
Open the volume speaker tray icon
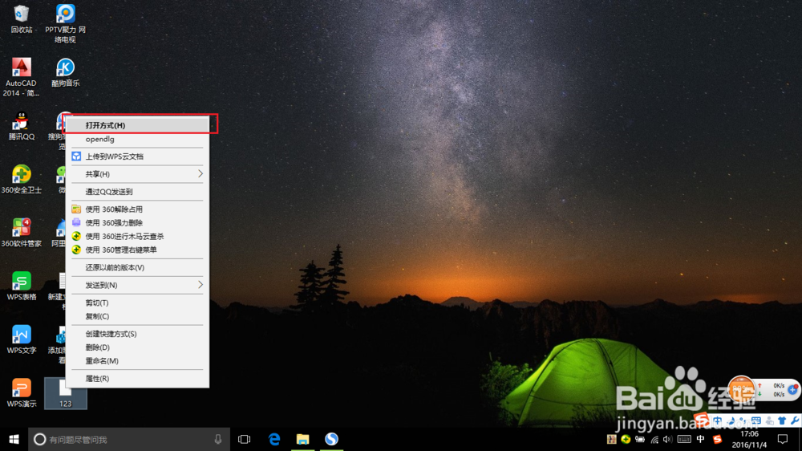click(x=668, y=439)
